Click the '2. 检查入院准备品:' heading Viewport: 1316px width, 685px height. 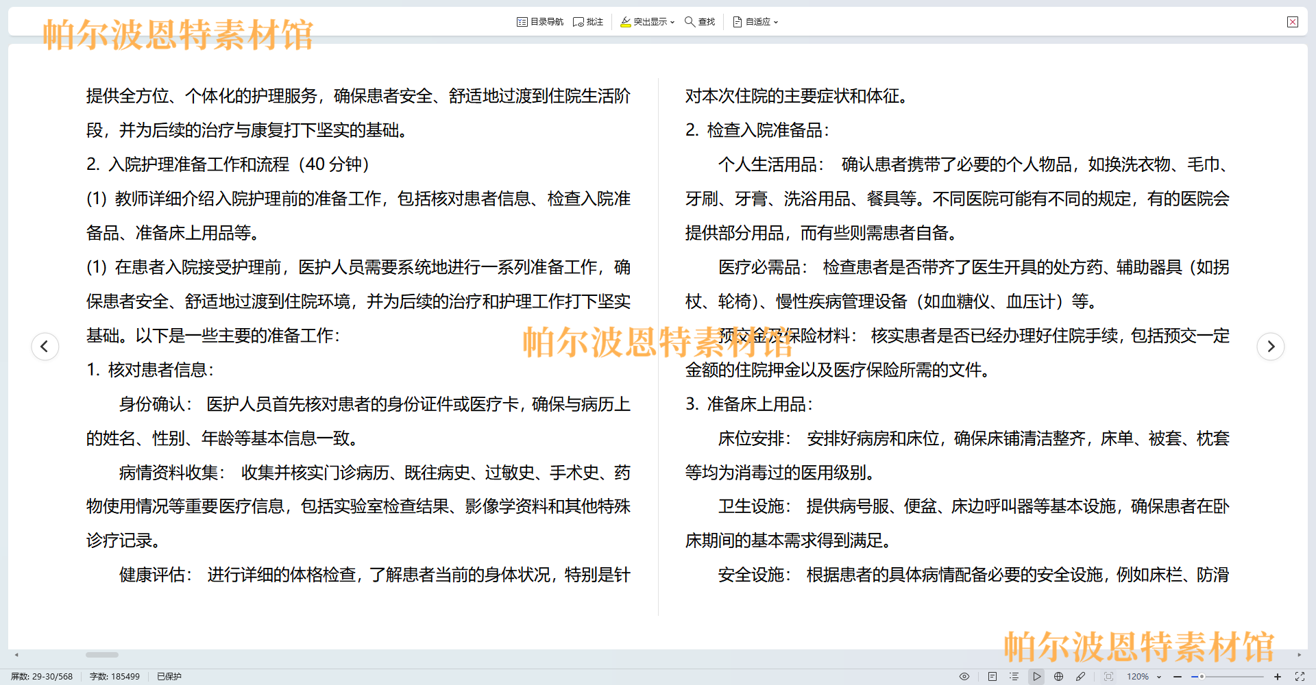[757, 130]
